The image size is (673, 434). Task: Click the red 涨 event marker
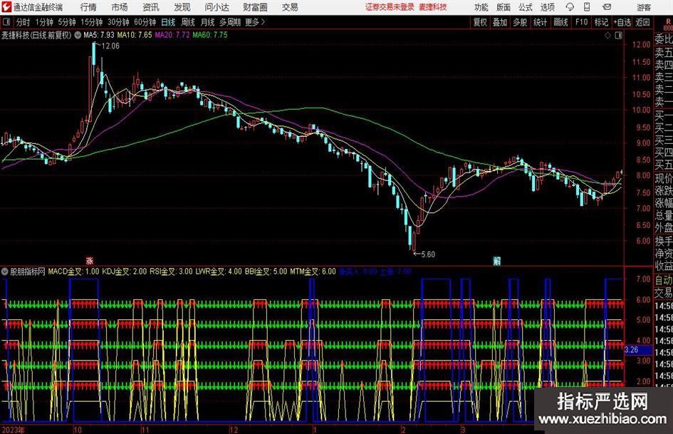tap(90, 261)
